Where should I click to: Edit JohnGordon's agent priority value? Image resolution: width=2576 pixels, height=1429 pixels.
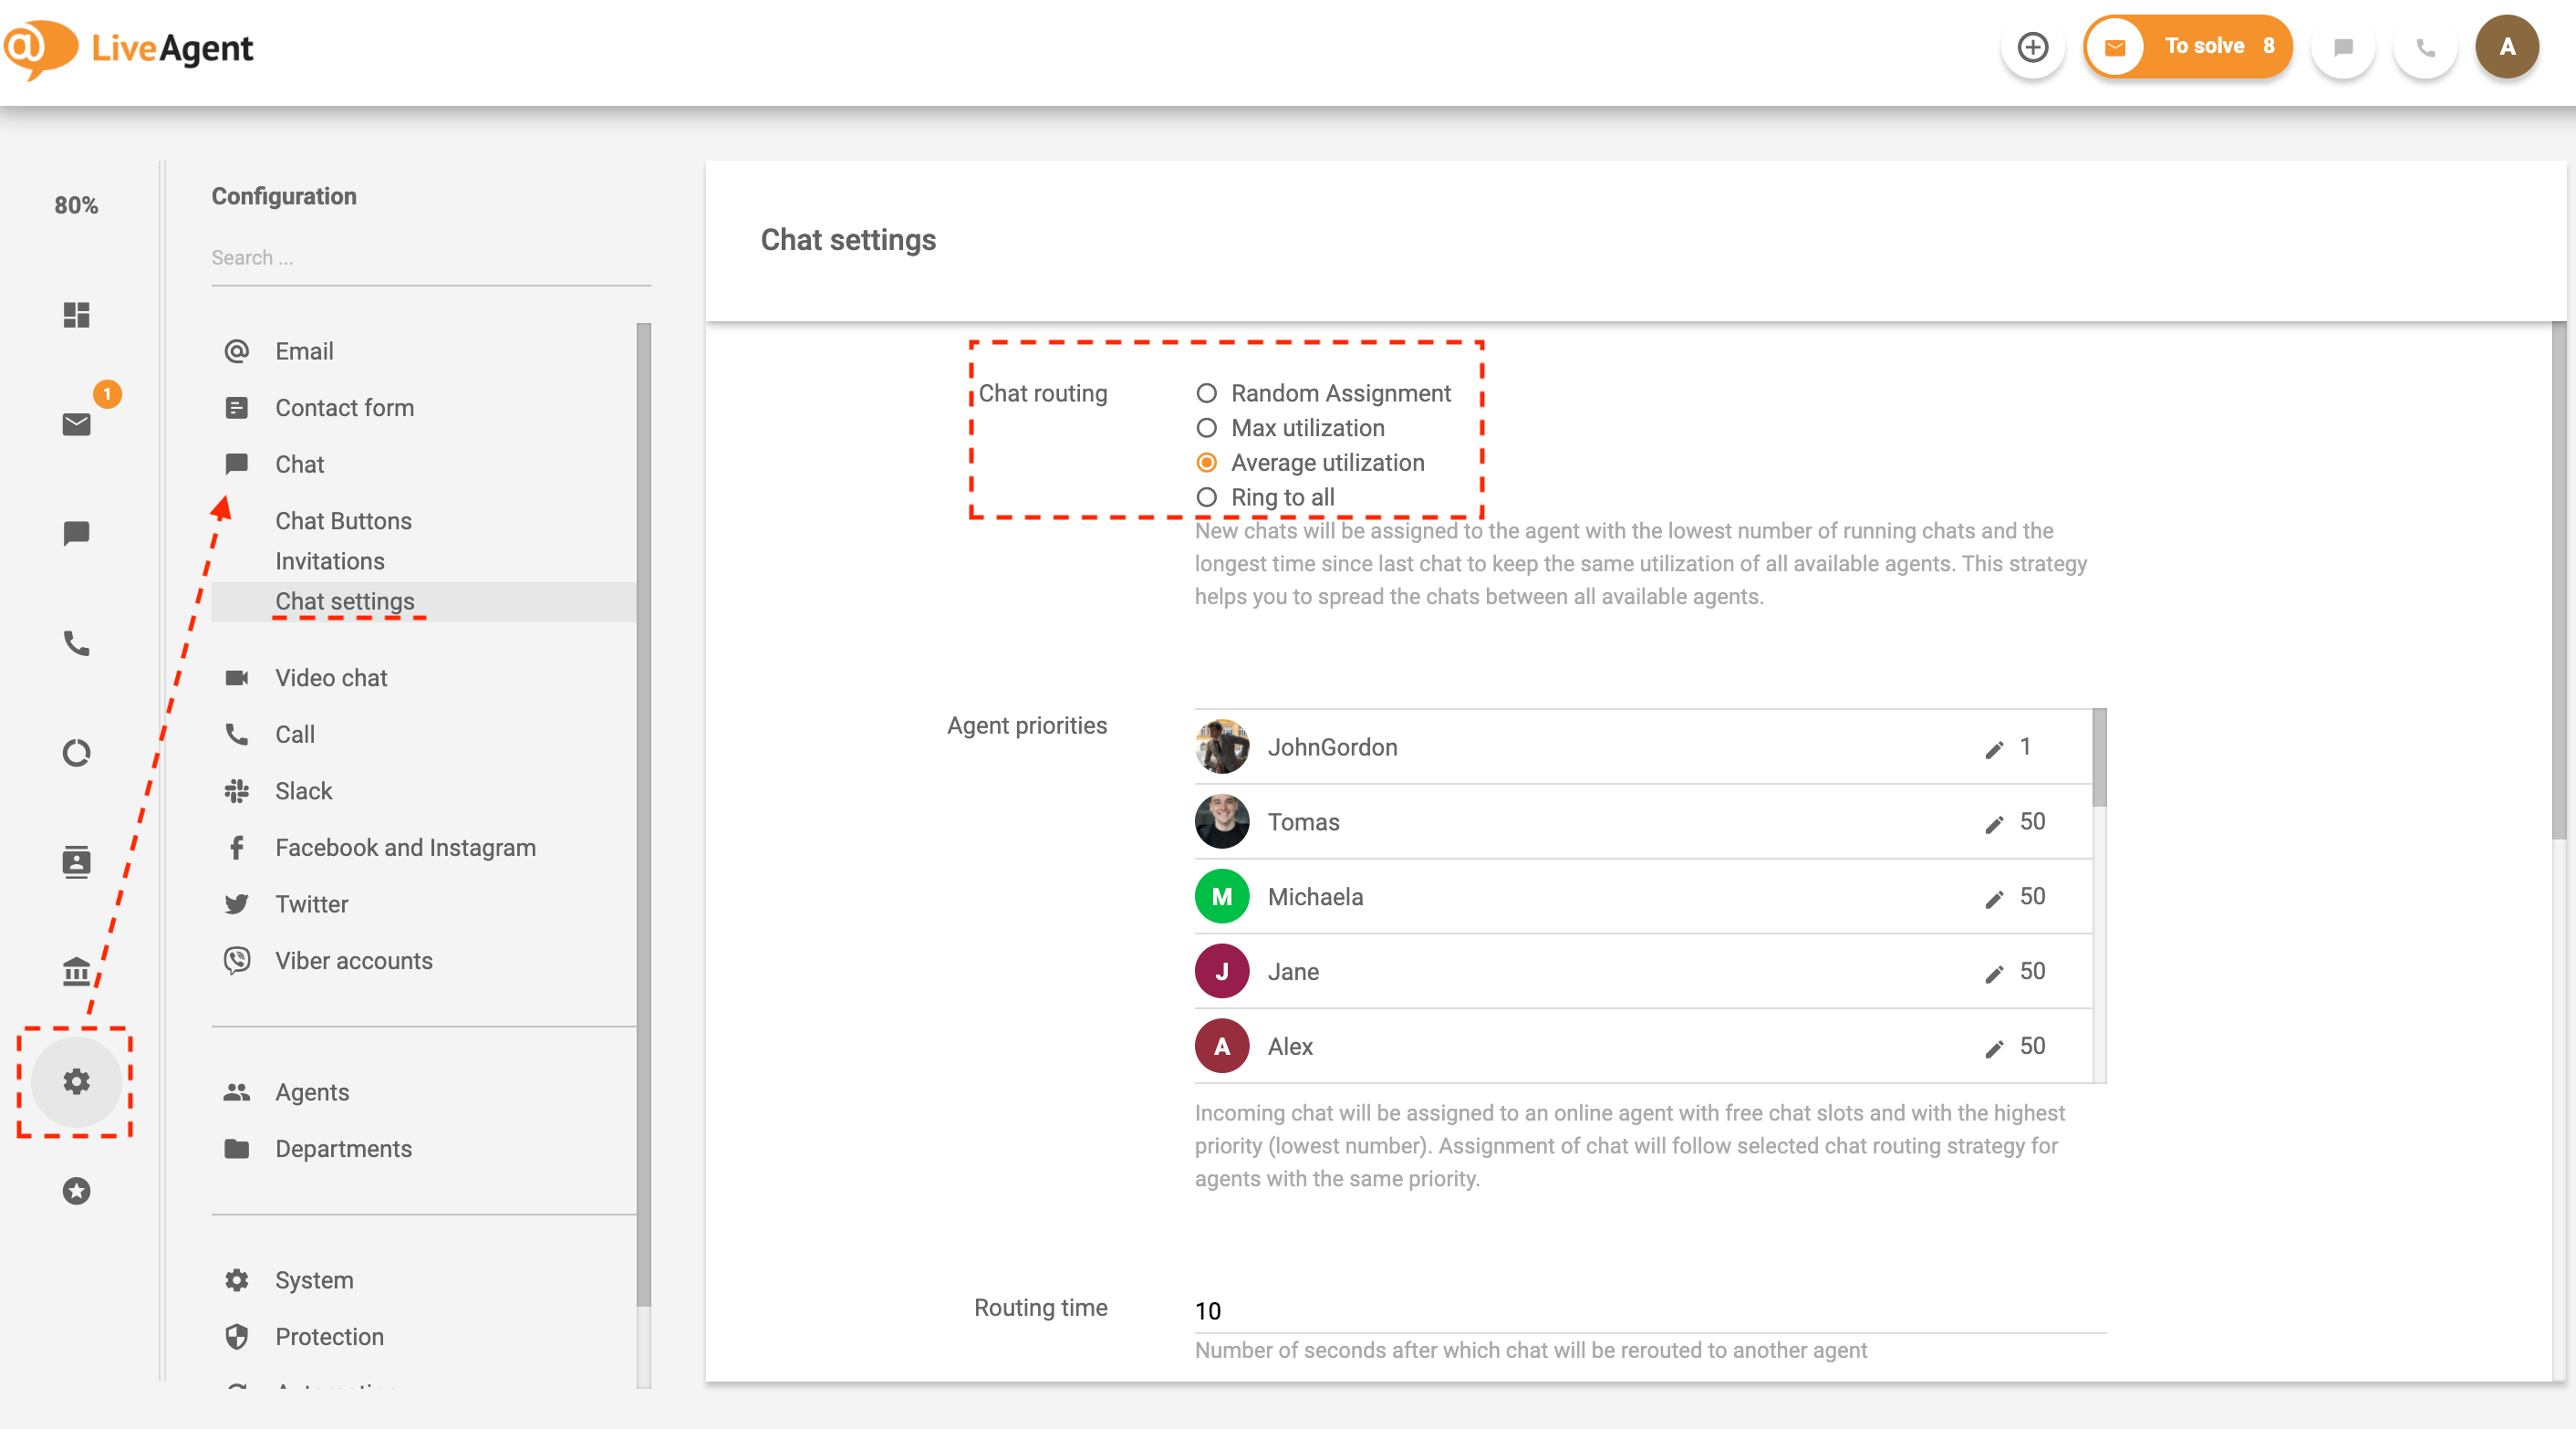(1993, 747)
